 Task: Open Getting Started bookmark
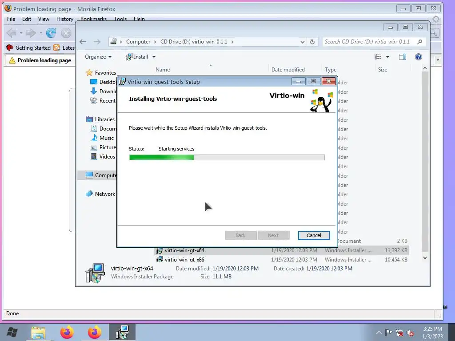coord(28,48)
